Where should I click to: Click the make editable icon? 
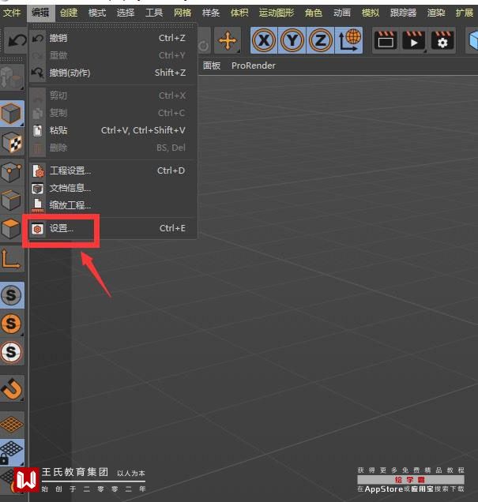(12, 77)
